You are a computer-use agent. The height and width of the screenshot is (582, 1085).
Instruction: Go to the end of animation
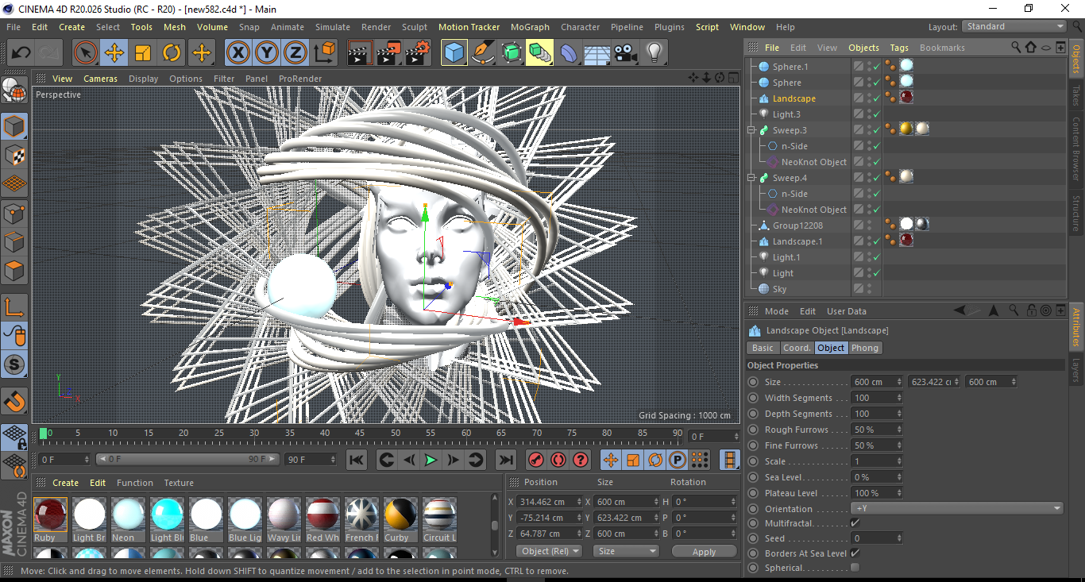[x=505, y=460]
